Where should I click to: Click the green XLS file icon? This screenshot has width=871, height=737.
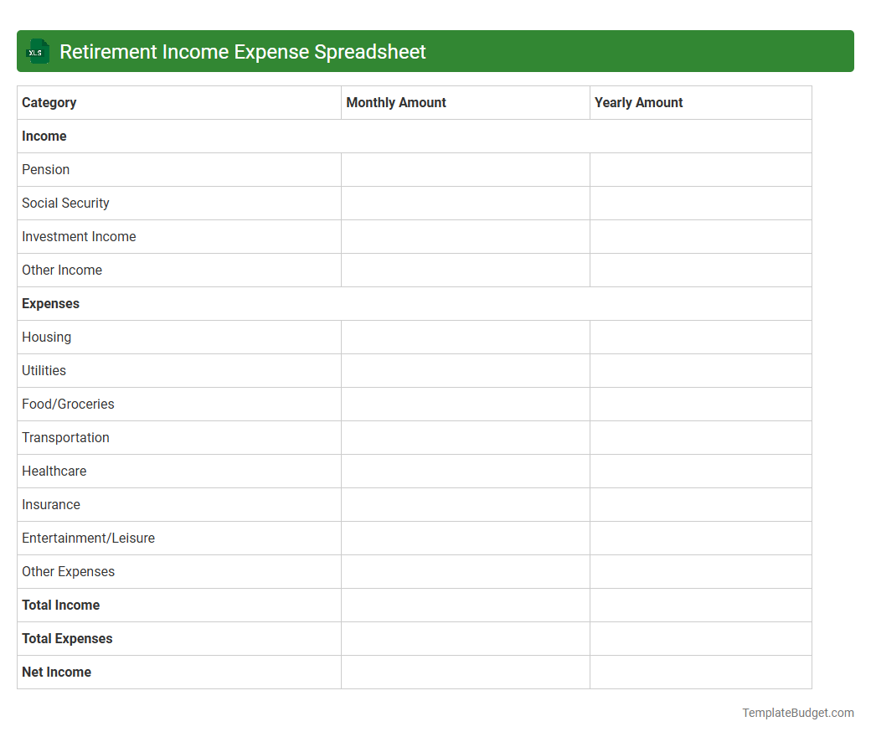tap(37, 51)
